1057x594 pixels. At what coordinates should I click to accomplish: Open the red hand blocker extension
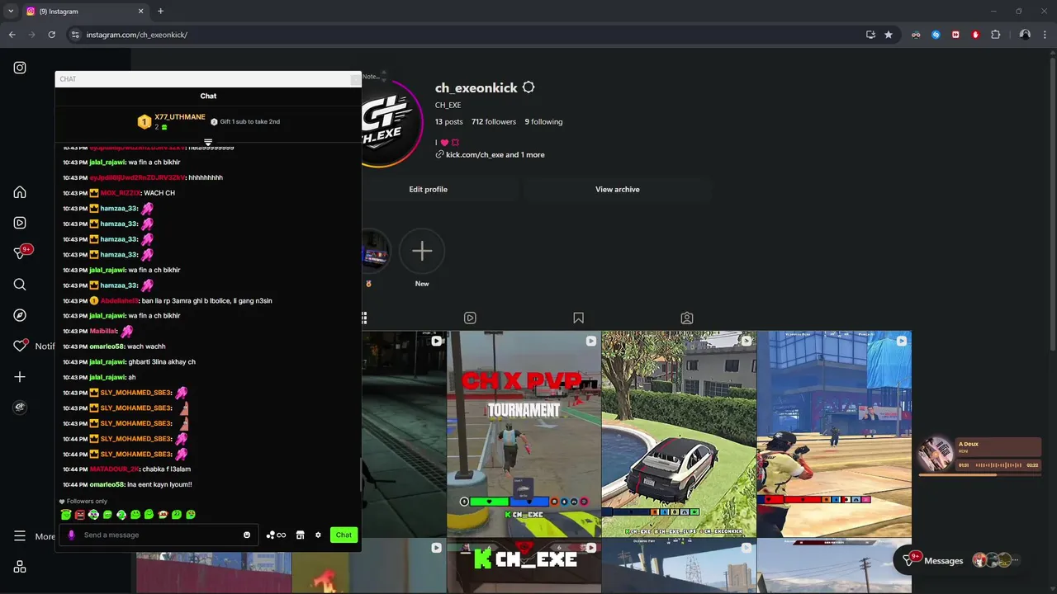pos(975,35)
